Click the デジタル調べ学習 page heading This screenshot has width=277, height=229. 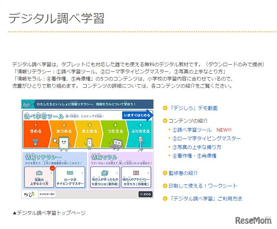[57, 18]
